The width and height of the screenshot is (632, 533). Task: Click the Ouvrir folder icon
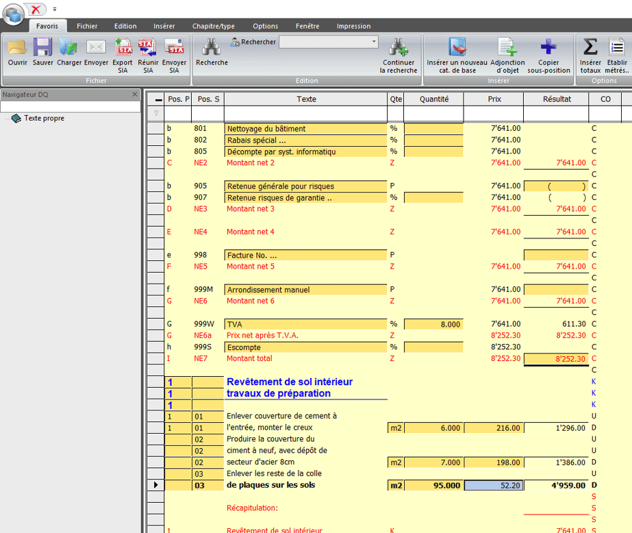point(17,47)
